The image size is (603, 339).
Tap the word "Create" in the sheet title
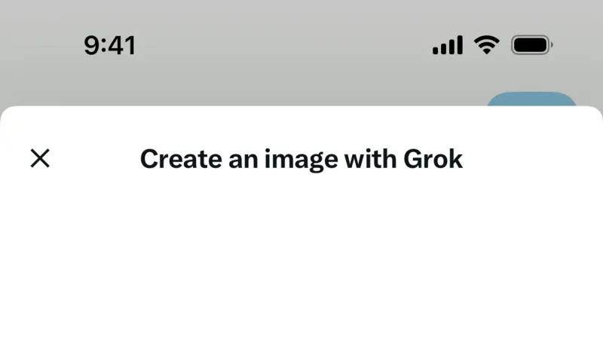point(181,159)
